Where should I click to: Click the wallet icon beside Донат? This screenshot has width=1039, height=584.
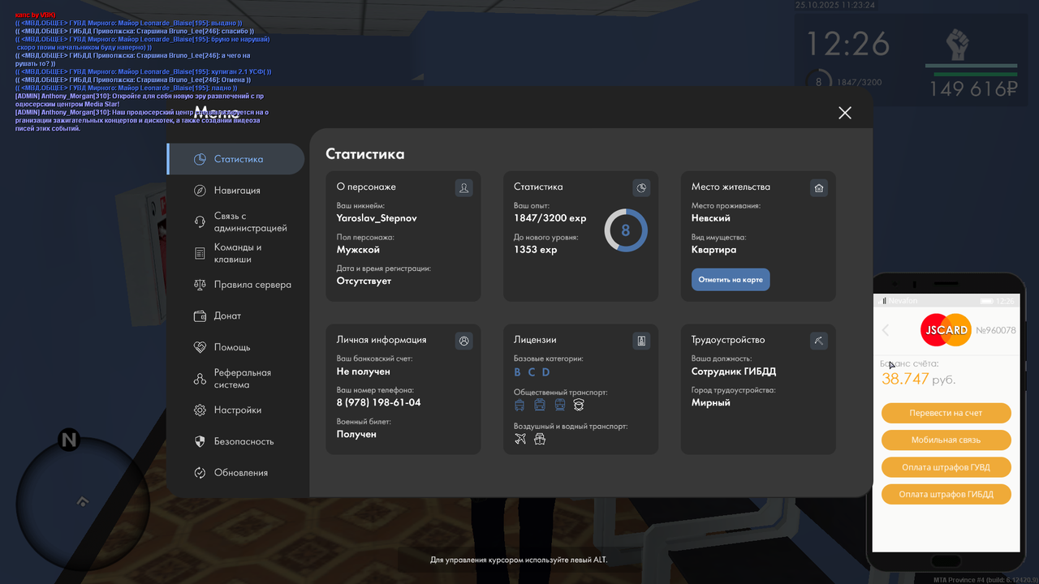200,316
